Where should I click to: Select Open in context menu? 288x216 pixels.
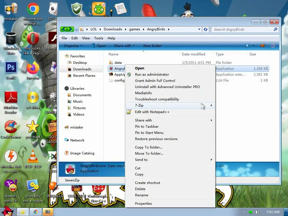tap(139, 68)
